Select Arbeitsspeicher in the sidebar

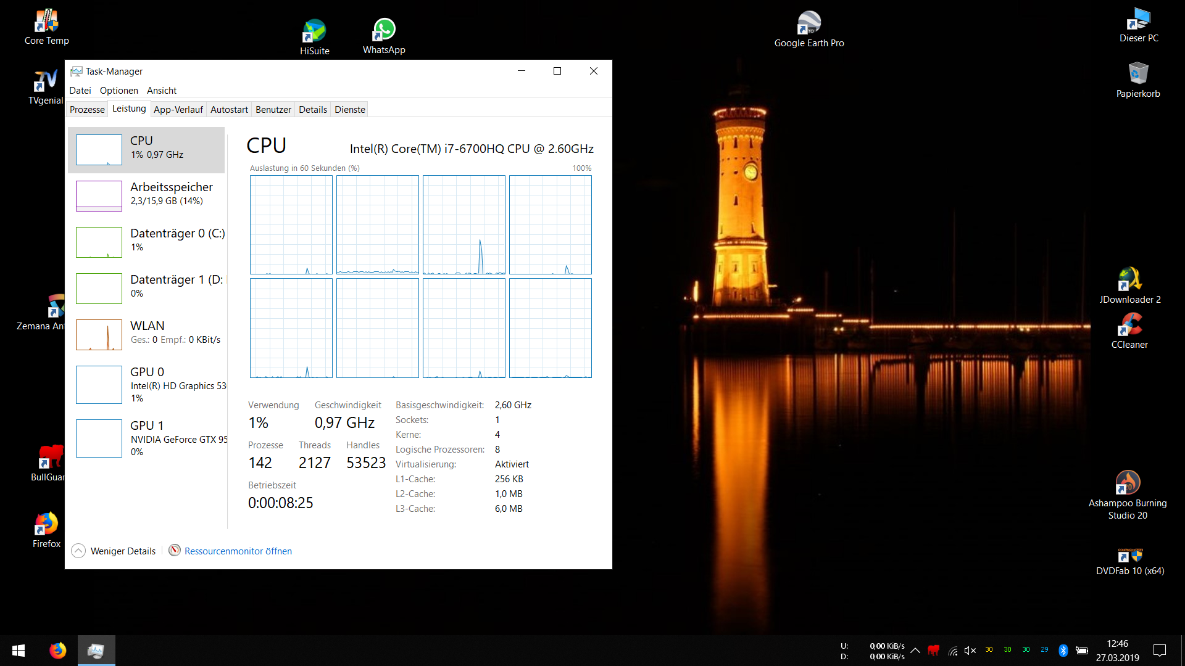pos(146,196)
